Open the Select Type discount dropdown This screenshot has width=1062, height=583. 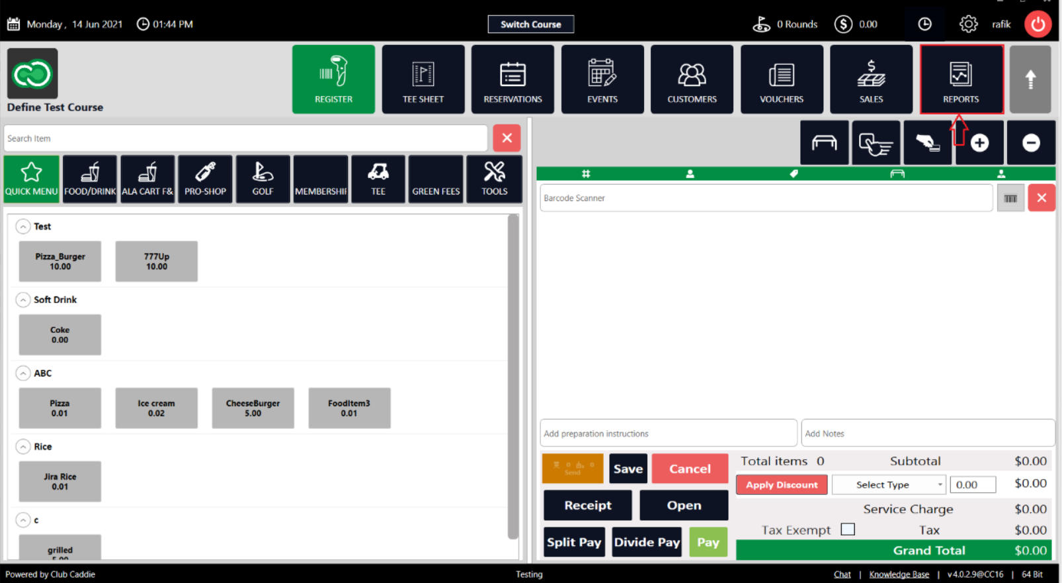point(889,485)
